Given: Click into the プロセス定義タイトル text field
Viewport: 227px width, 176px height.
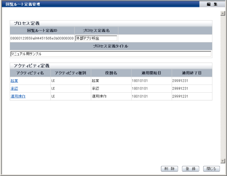Looking at the screenshot, I should [x=111, y=54].
